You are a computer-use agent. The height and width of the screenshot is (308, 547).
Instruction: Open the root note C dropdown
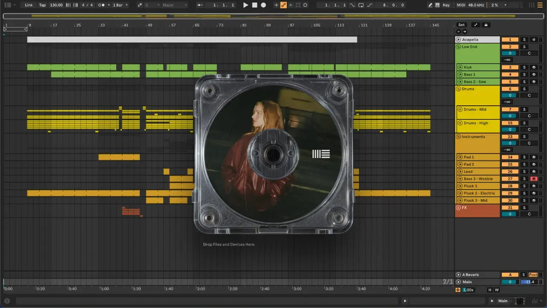(x=152, y=5)
